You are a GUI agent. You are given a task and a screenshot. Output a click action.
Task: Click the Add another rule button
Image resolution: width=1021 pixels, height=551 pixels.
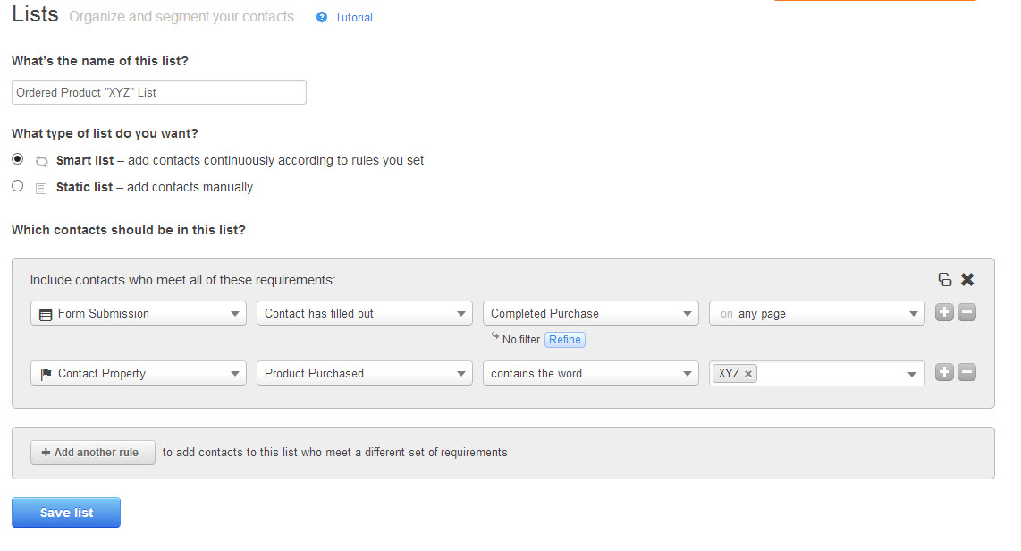coord(93,453)
